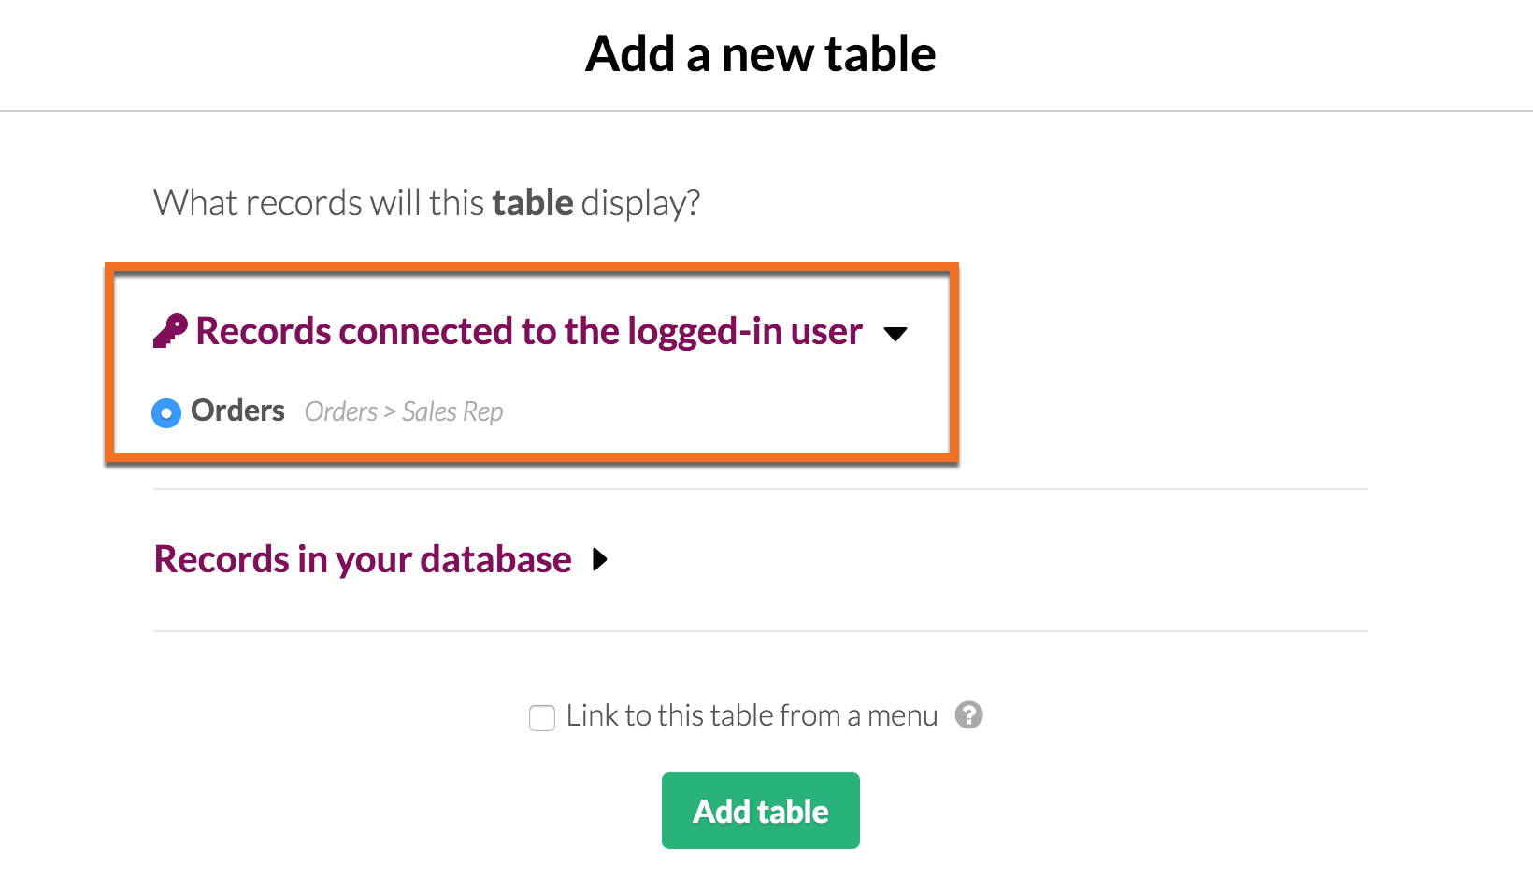
Task: Click the Add table button
Action: click(x=761, y=811)
